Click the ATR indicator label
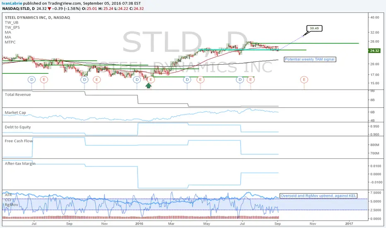 coord(8,195)
